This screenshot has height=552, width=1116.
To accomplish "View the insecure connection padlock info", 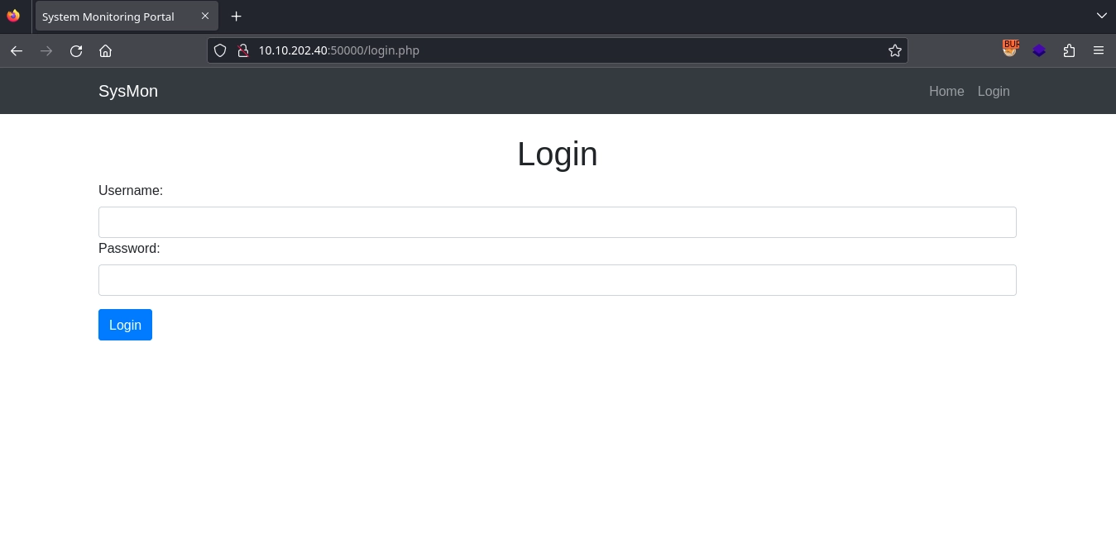I will [x=243, y=50].
